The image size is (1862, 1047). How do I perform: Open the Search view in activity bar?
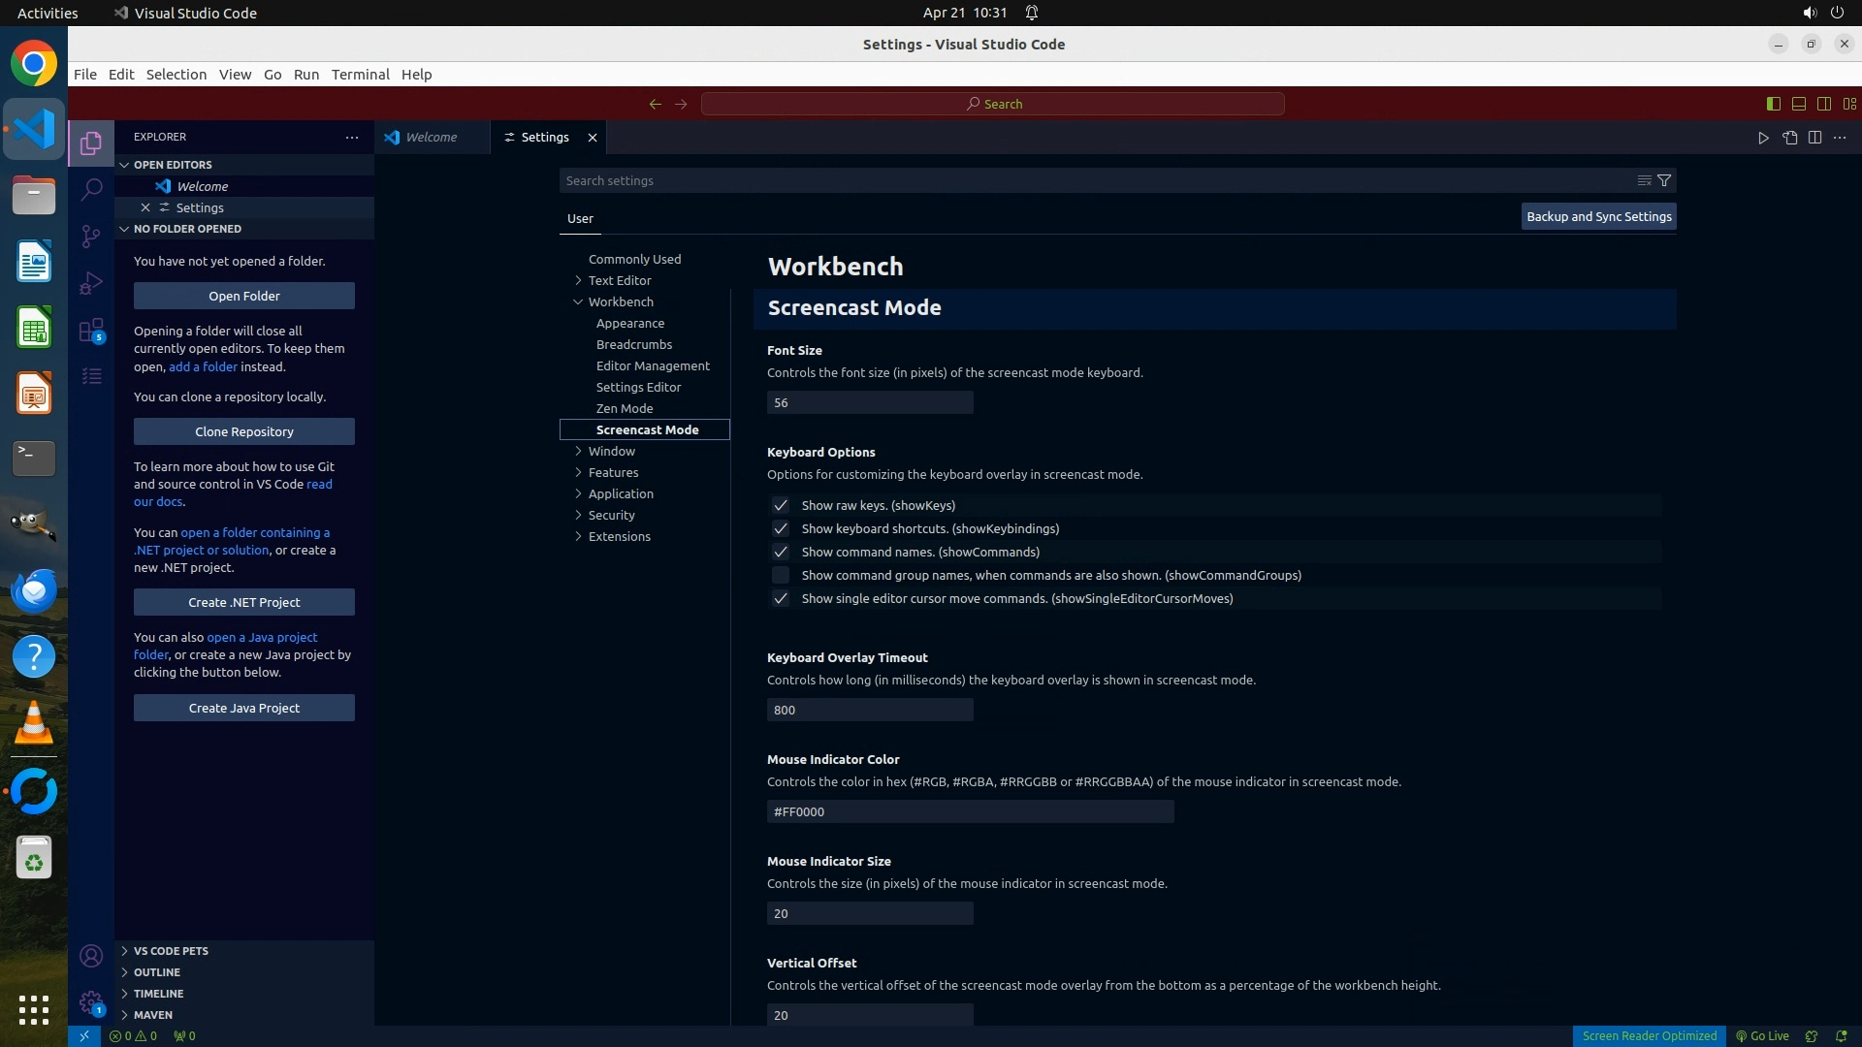(91, 190)
